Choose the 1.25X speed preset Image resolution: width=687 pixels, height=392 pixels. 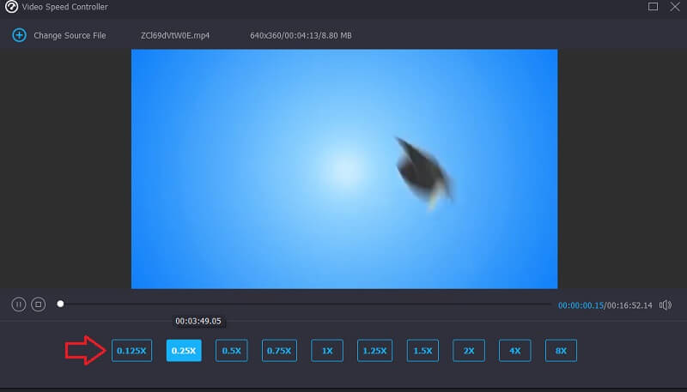(x=374, y=350)
